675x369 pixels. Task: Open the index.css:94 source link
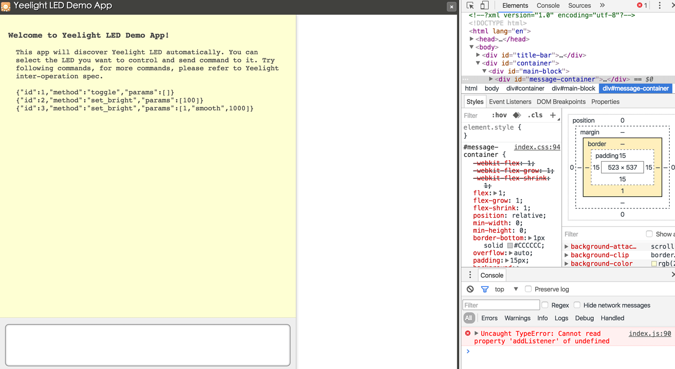point(537,147)
